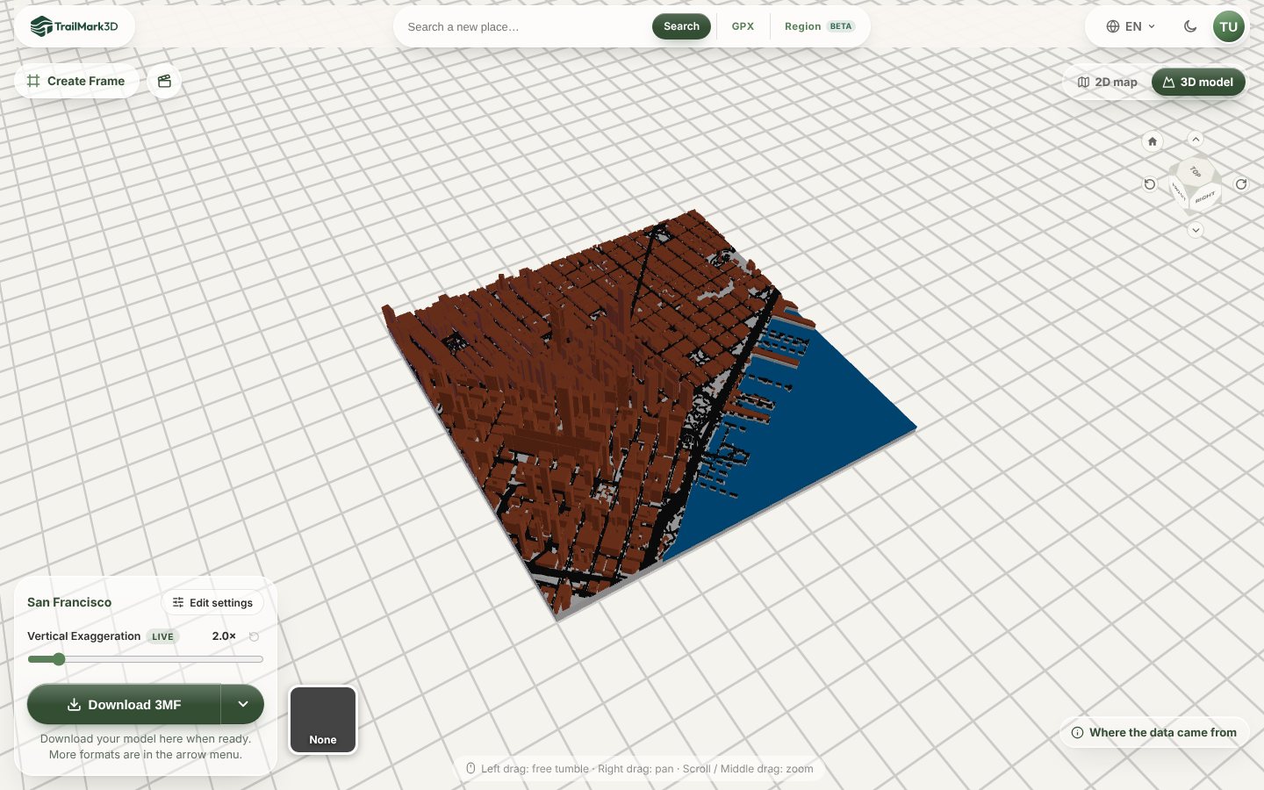Viewport: 1264px width, 790px height.
Task: Click the Vertical Exaggeration slider track
Action: click(146, 659)
